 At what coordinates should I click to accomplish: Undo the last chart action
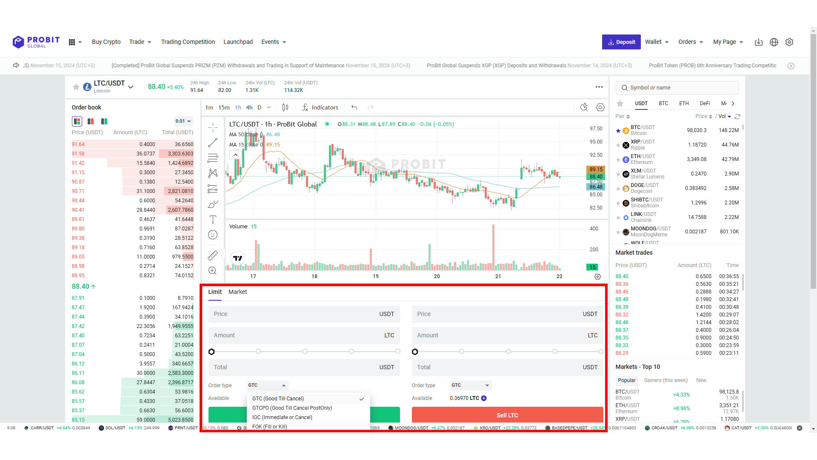point(354,107)
